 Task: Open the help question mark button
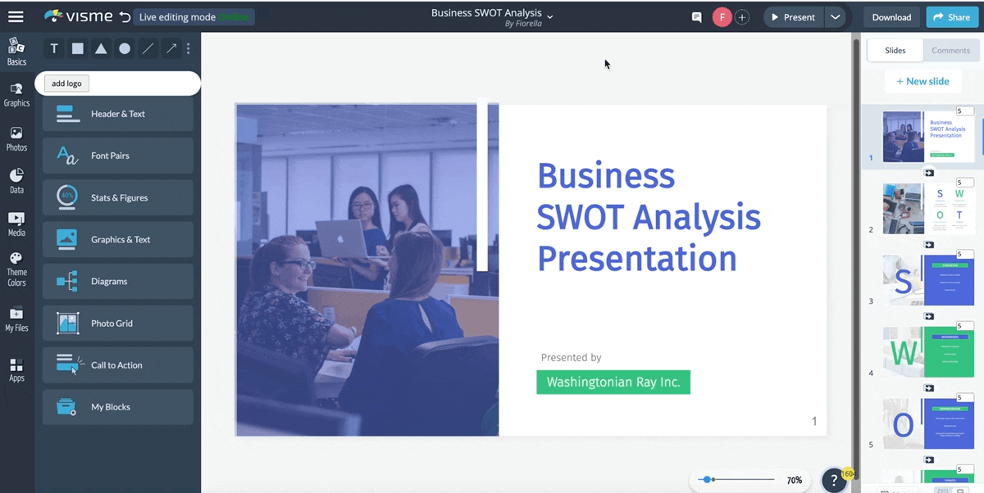834,480
